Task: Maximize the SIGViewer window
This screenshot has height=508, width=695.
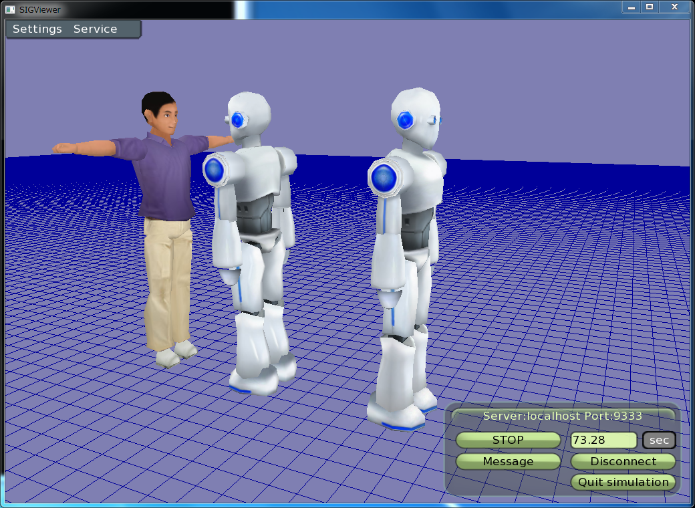Action: tap(649, 7)
